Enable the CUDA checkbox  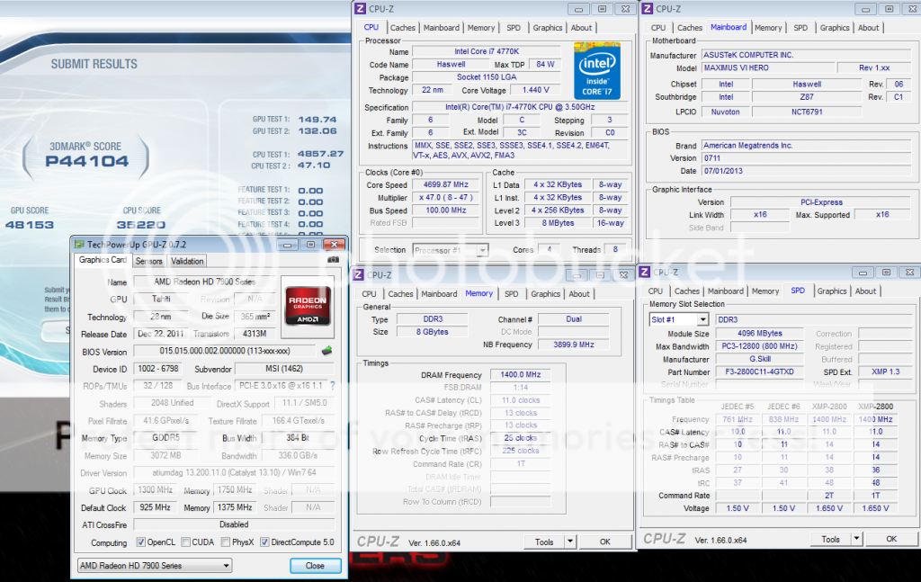(x=185, y=542)
